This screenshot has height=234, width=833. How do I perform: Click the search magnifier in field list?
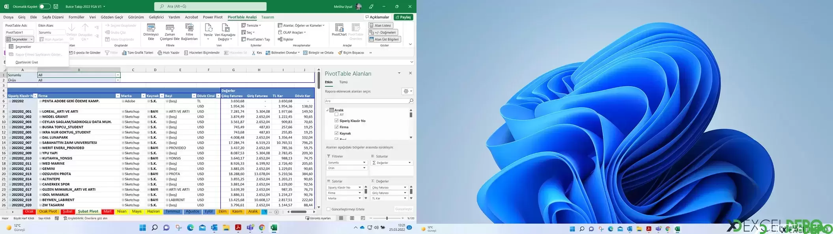pyautogui.click(x=411, y=101)
